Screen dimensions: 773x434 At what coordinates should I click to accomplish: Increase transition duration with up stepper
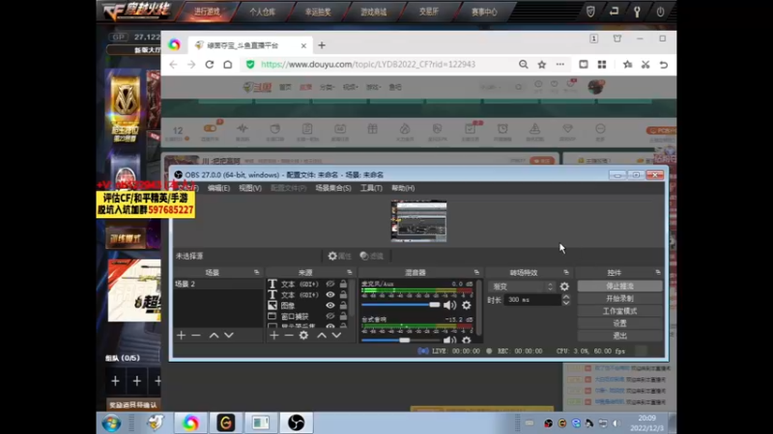(566, 297)
